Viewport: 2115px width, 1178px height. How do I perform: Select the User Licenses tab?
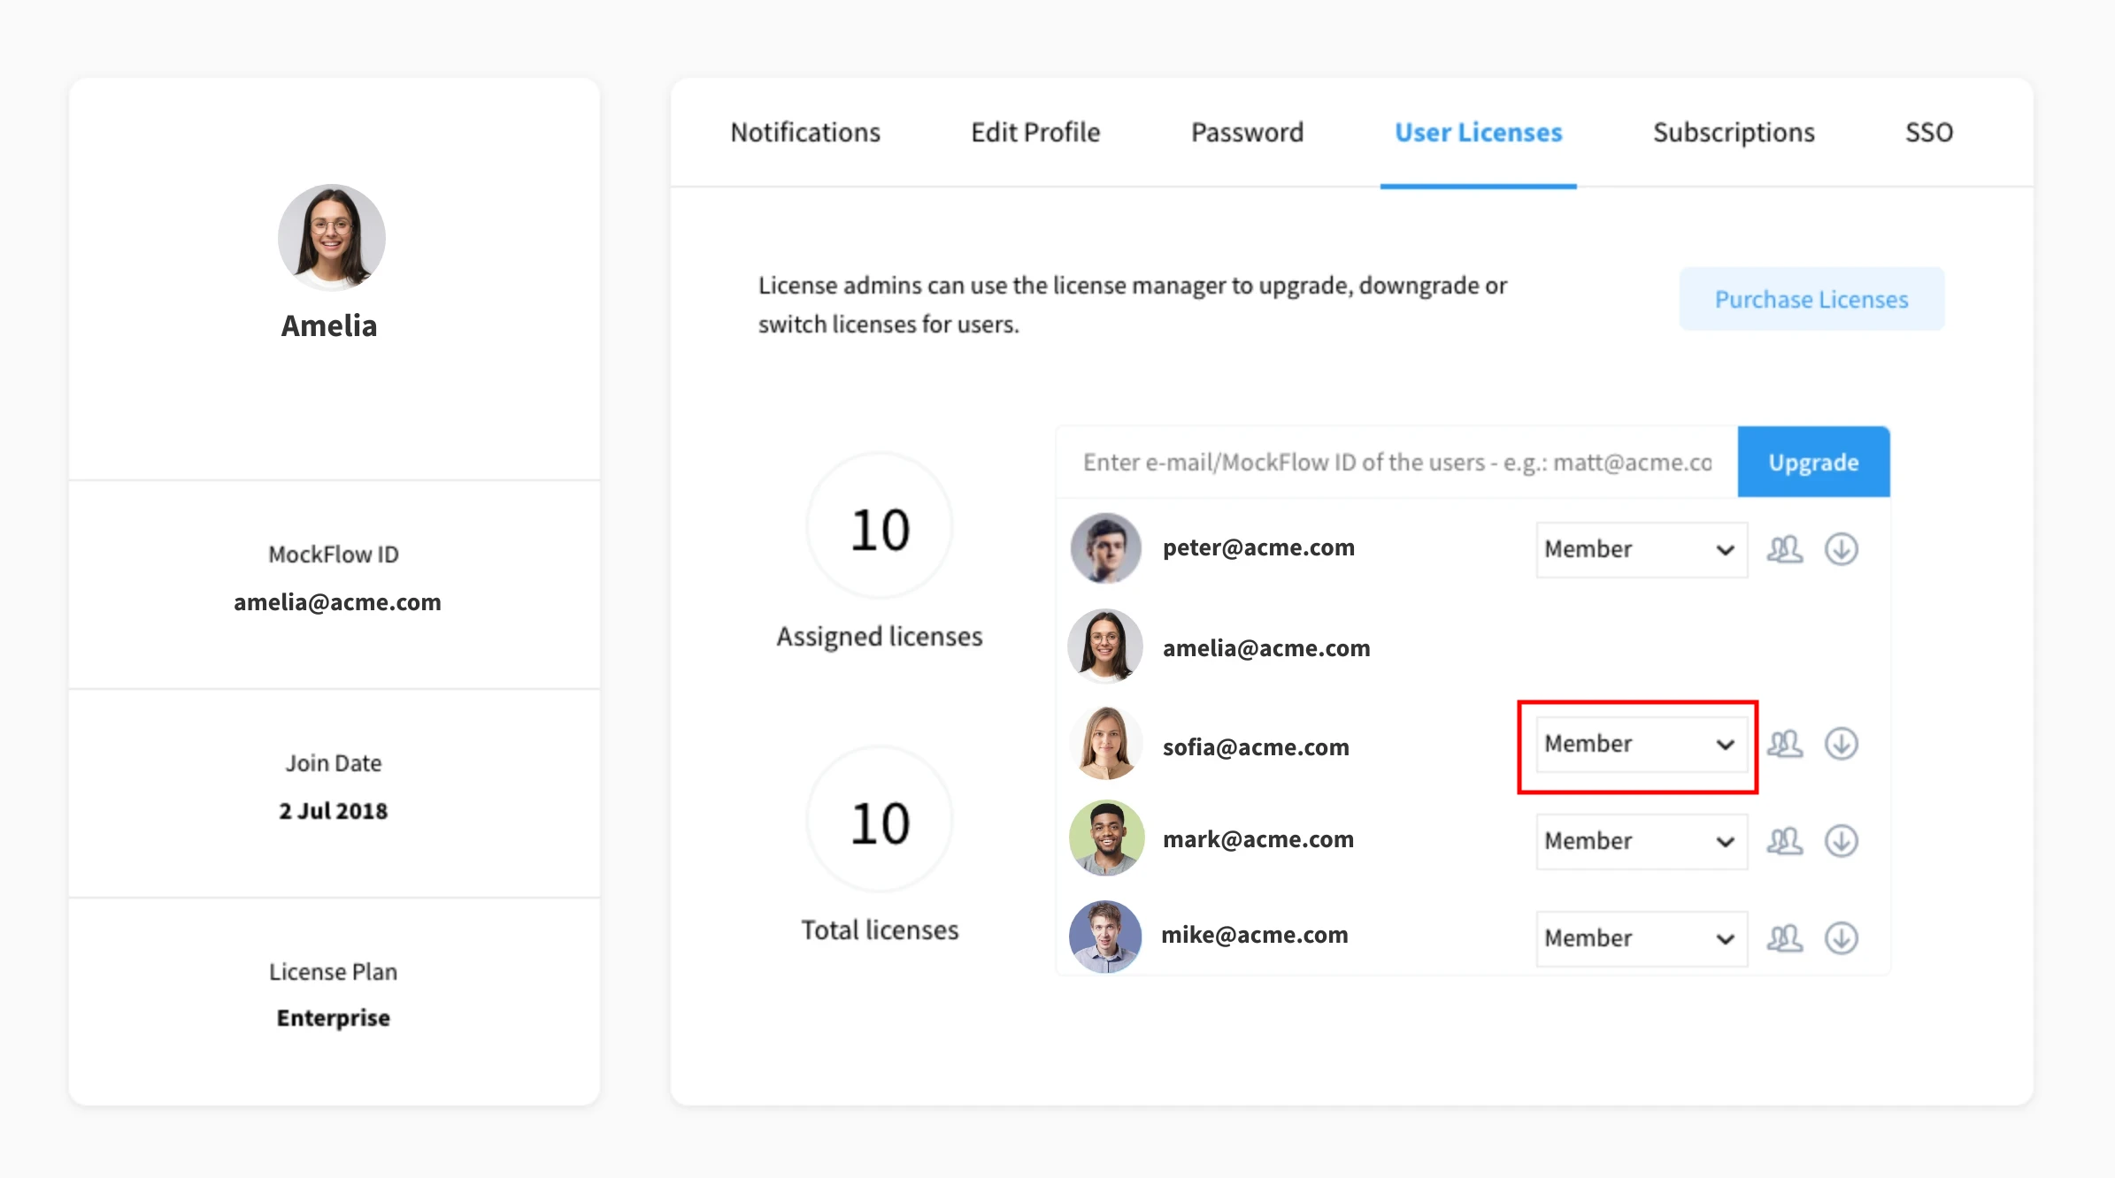1479,133
